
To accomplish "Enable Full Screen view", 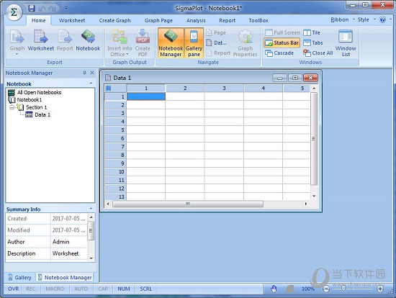I will pyautogui.click(x=282, y=32).
